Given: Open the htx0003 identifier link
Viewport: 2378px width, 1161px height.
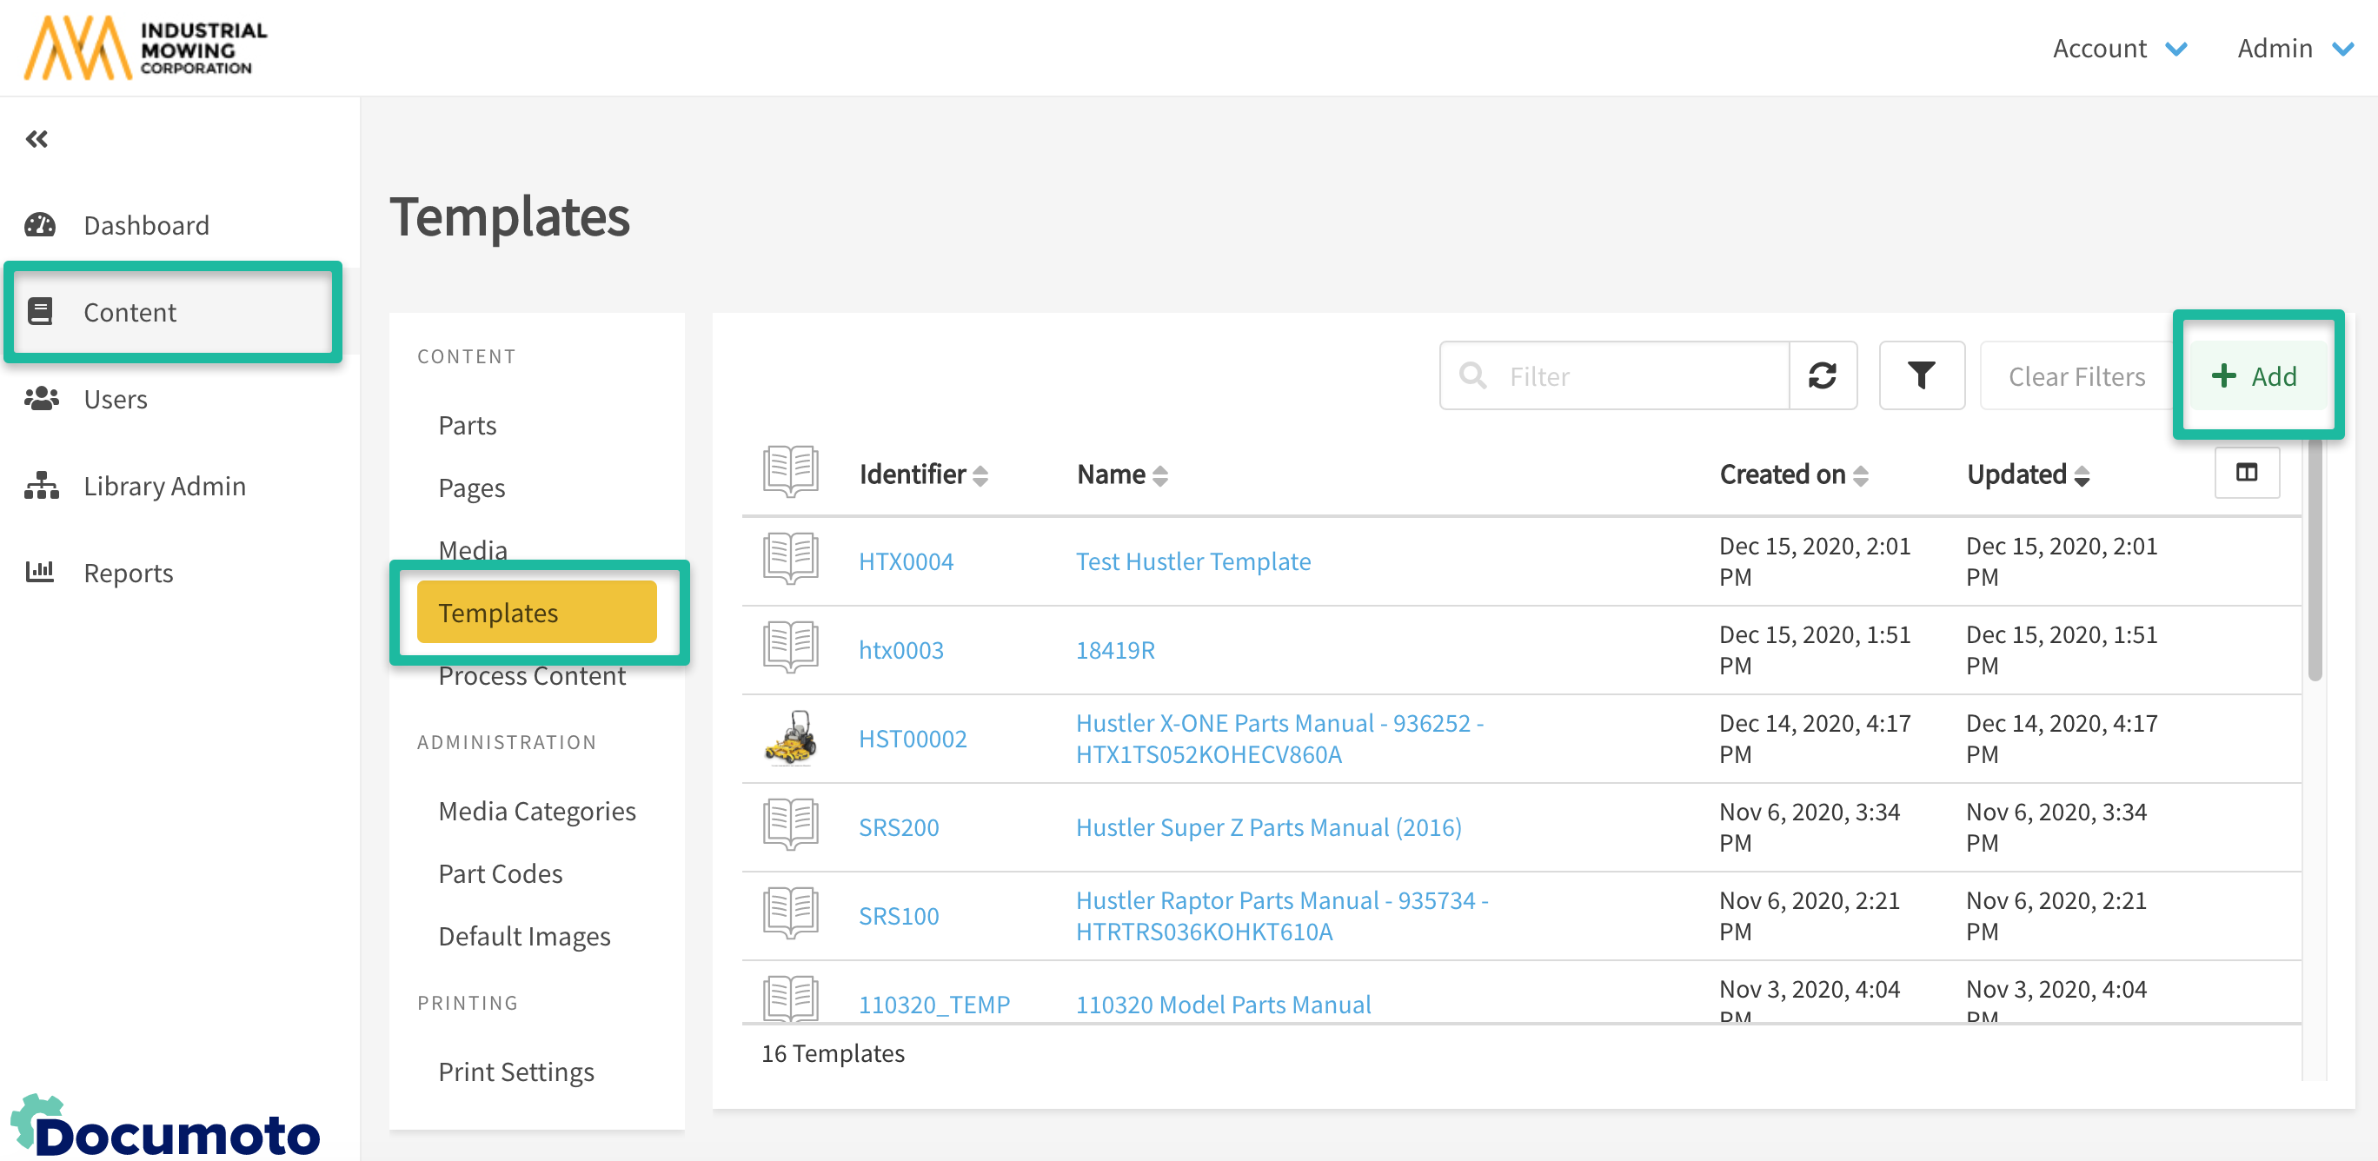Looking at the screenshot, I should (x=901, y=649).
